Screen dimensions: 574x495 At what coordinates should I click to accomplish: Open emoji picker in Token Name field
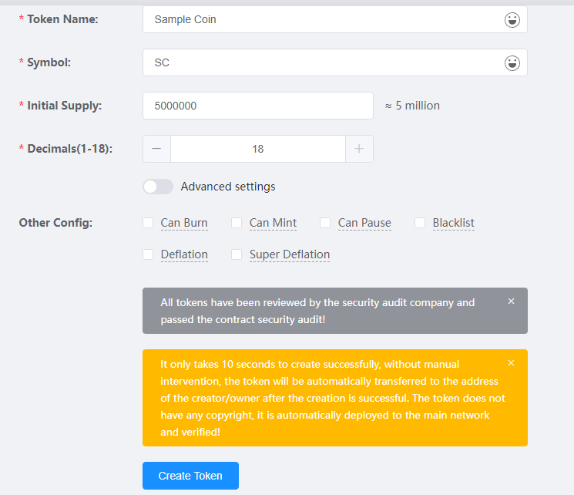point(512,20)
